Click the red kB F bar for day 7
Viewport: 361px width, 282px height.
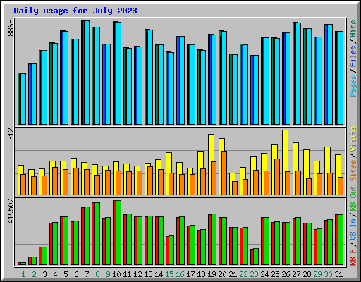82,236
